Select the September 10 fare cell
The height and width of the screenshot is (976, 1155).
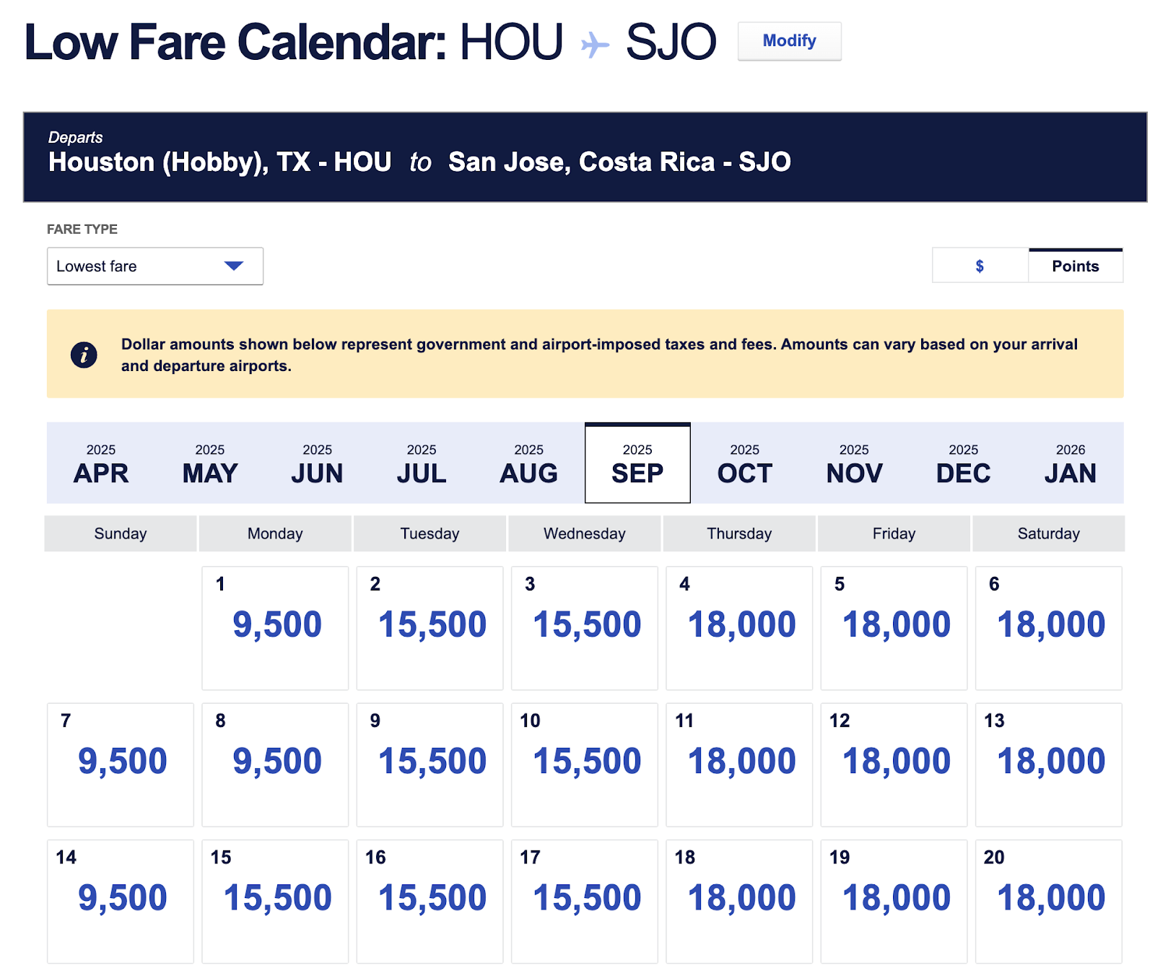pos(585,763)
